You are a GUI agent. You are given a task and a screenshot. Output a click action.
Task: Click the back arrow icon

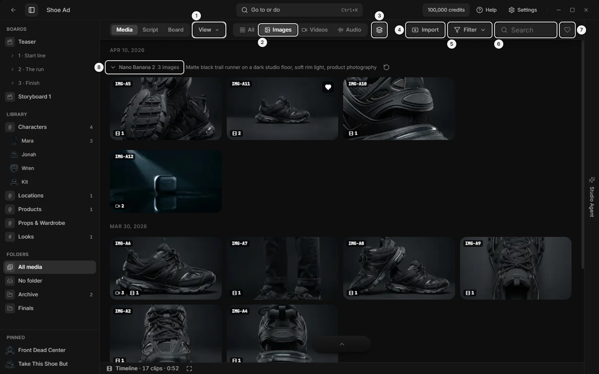click(x=13, y=10)
